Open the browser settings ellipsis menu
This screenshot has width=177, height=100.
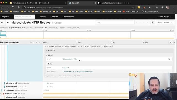[x=173, y=7]
